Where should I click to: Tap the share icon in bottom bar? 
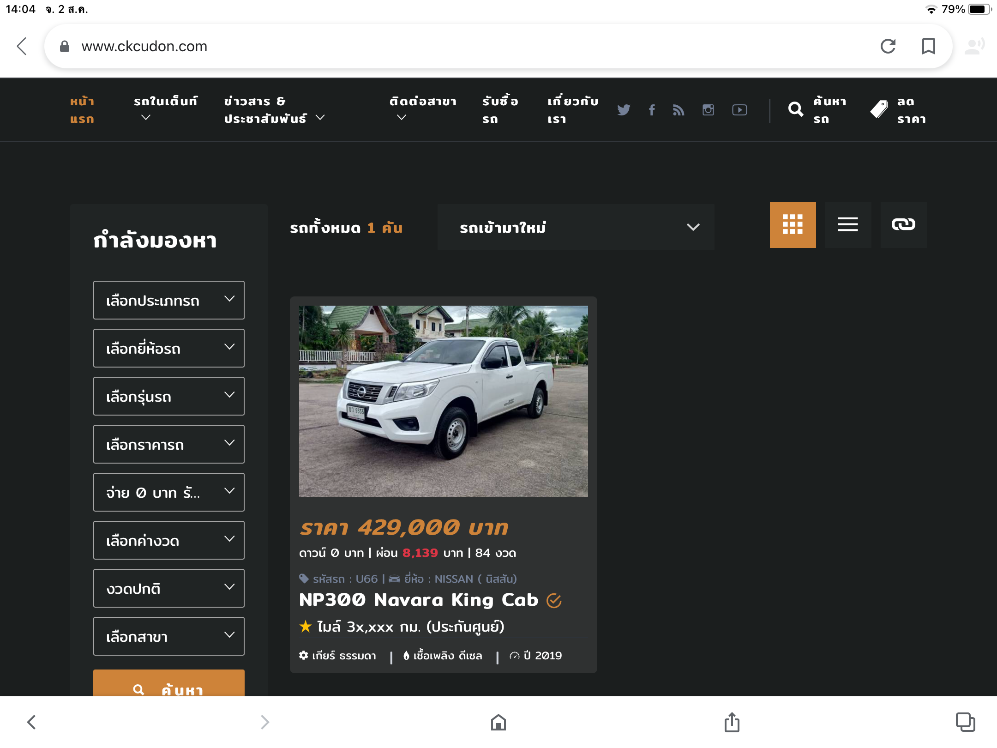click(x=732, y=722)
